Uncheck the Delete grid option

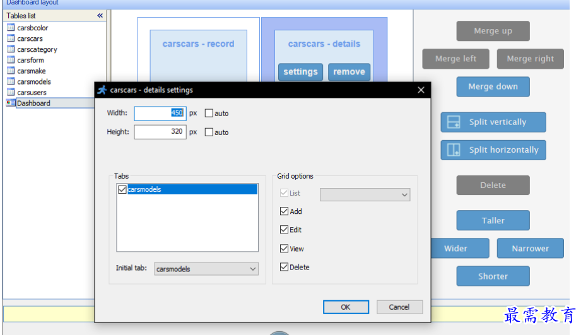(x=285, y=267)
